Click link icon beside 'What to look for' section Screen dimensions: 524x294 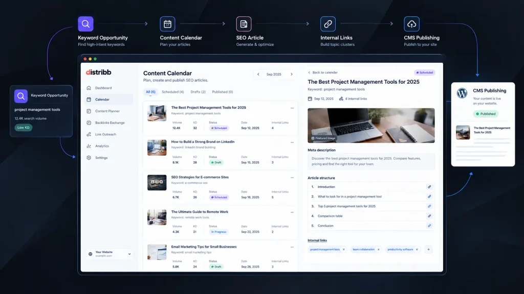coord(429,197)
